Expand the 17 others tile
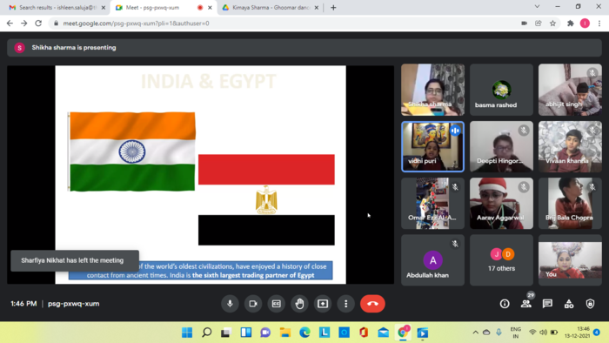Viewport: 609px width, 343px height. coord(501,260)
